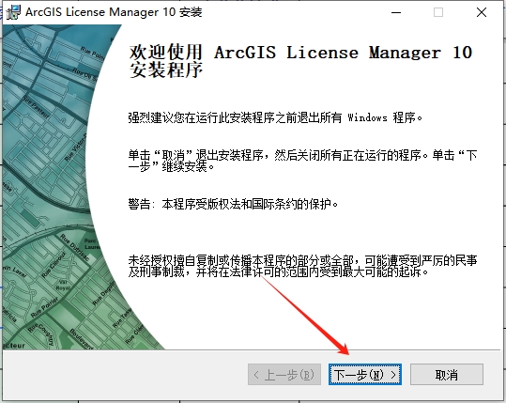Click the 取消 cancel button

point(447,375)
